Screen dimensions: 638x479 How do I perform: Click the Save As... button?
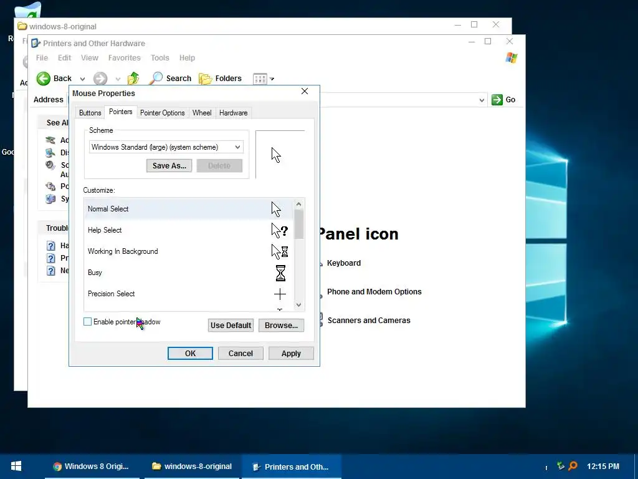(x=169, y=166)
